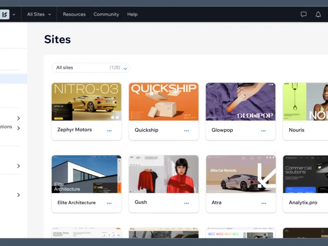Open the Resources menu

pos(74,14)
